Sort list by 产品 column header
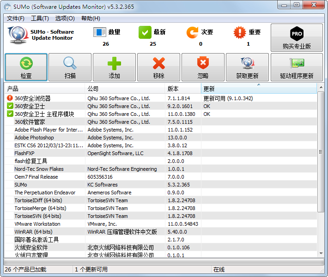The height and width of the screenshot is (277, 328). (x=44, y=89)
